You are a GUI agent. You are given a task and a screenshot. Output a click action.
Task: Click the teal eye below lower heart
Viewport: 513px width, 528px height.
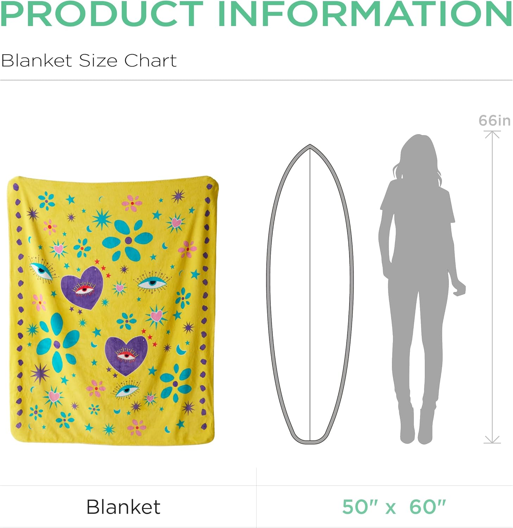(x=127, y=389)
